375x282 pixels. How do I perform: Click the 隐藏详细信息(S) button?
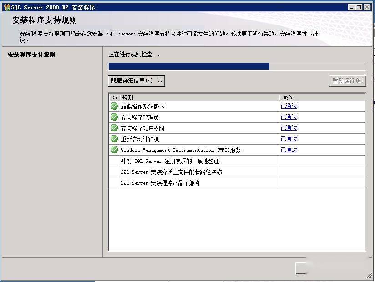pyautogui.click(x=136, y=81)
